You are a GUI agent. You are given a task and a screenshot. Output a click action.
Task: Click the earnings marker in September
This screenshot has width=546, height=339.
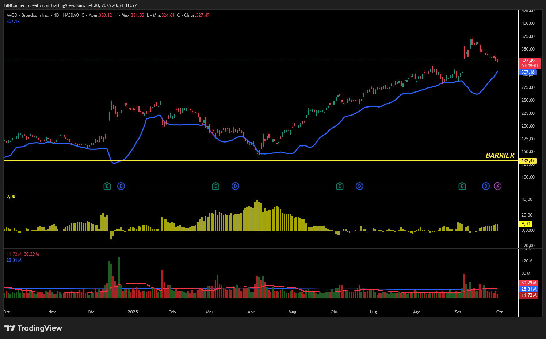point(462,186)
